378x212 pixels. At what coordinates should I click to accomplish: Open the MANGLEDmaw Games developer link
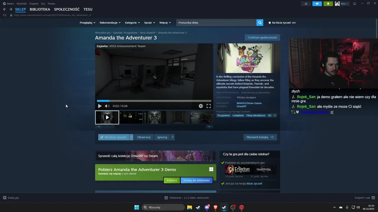click(249, 103)
